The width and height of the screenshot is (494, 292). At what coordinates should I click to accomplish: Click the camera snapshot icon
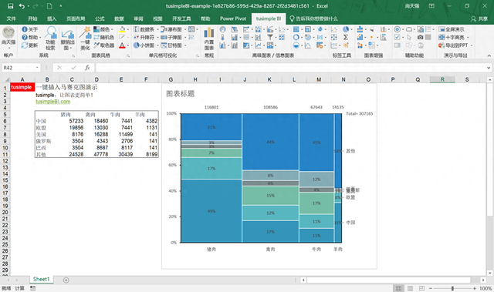click(x=420, y=37)
